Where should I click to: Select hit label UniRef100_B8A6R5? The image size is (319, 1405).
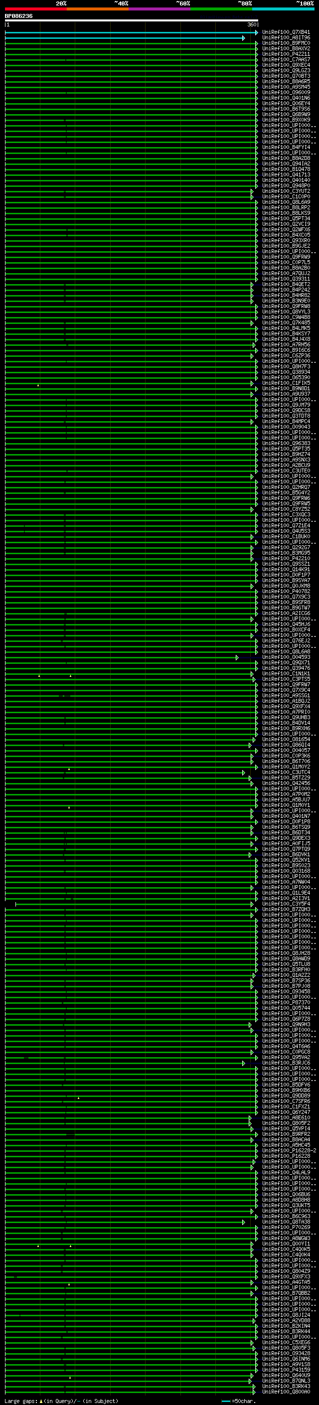point(286,81)
